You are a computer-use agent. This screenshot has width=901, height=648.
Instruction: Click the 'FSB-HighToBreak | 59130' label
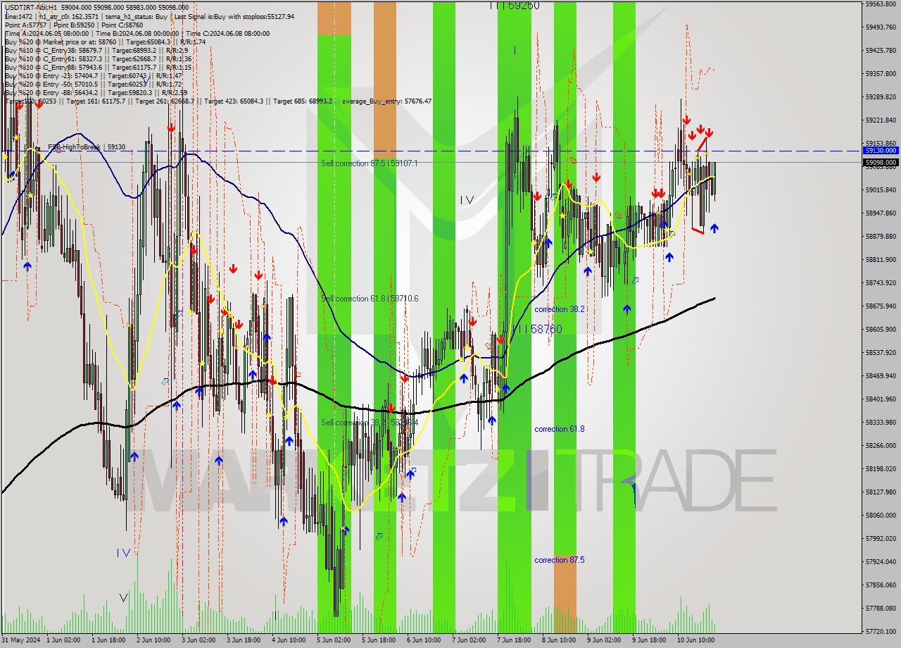(x=87, y=147)
